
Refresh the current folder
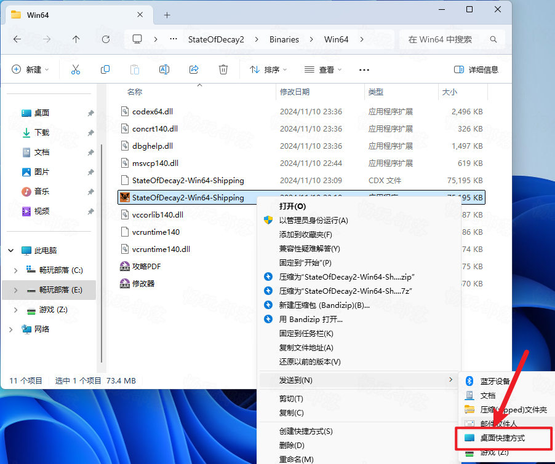pyautogui.click(x=105, y=39)
